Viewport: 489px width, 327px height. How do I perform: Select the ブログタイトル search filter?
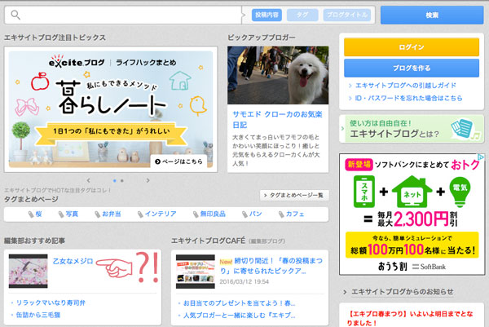(347, 15)
